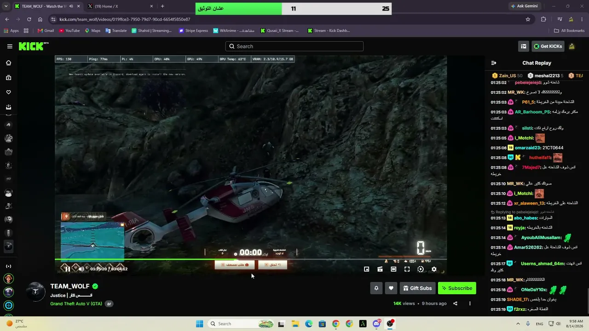The width and height of the screenshot is (589, 331).
Task: Pause the video playback
Action: [x=68, y=269]
